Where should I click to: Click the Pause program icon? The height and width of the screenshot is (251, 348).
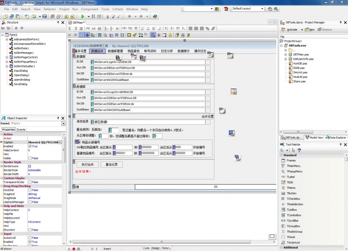[x=93, y=16]
